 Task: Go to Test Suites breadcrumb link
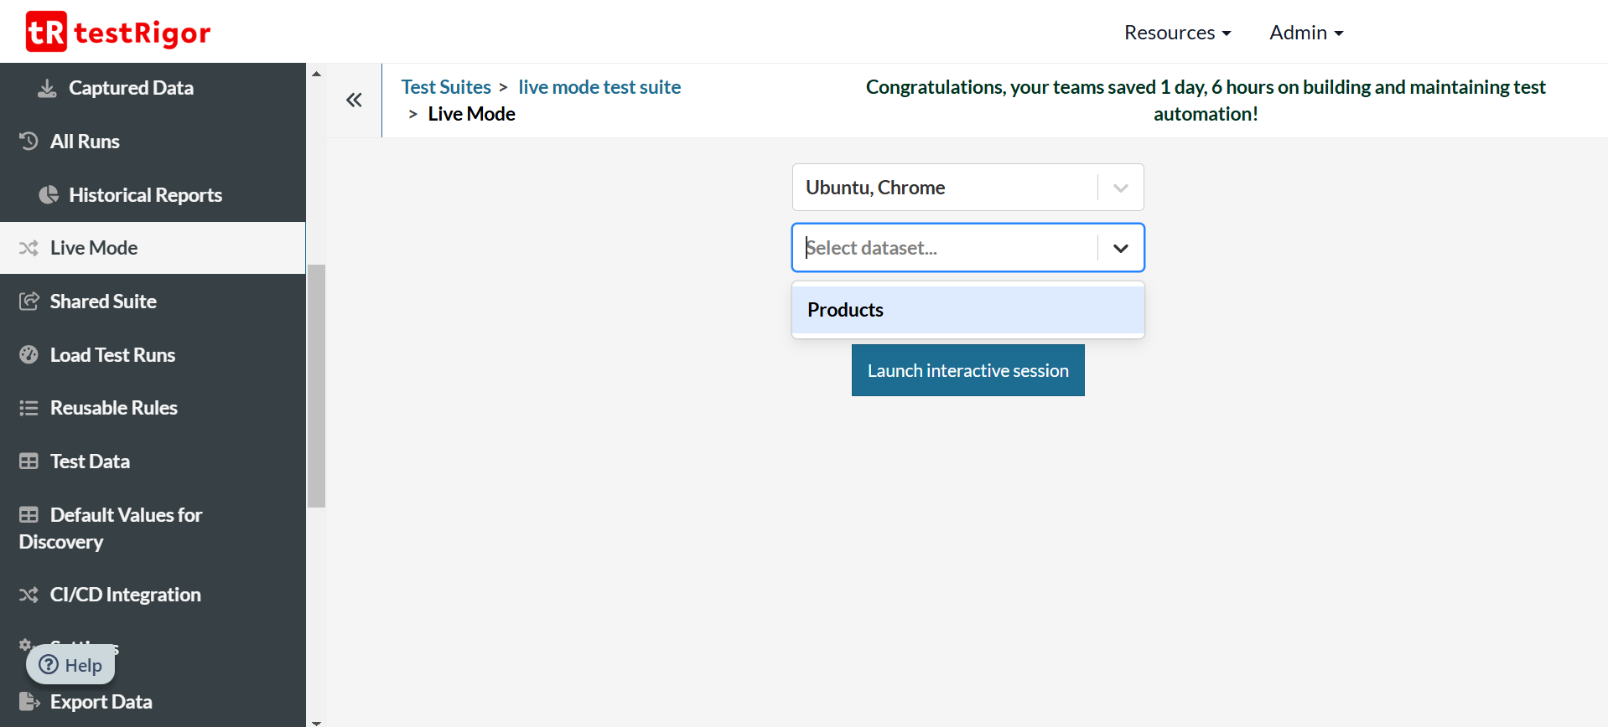446,87
